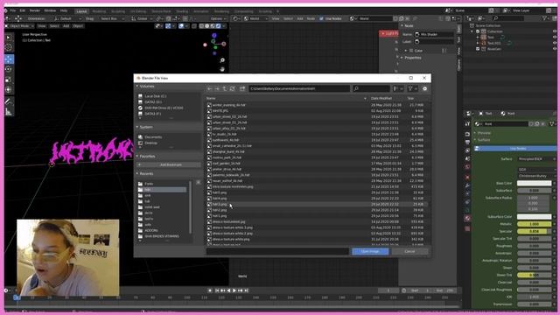The image size is (560, 315).
Task: Click the Metallic slider field
Action: 535,224
